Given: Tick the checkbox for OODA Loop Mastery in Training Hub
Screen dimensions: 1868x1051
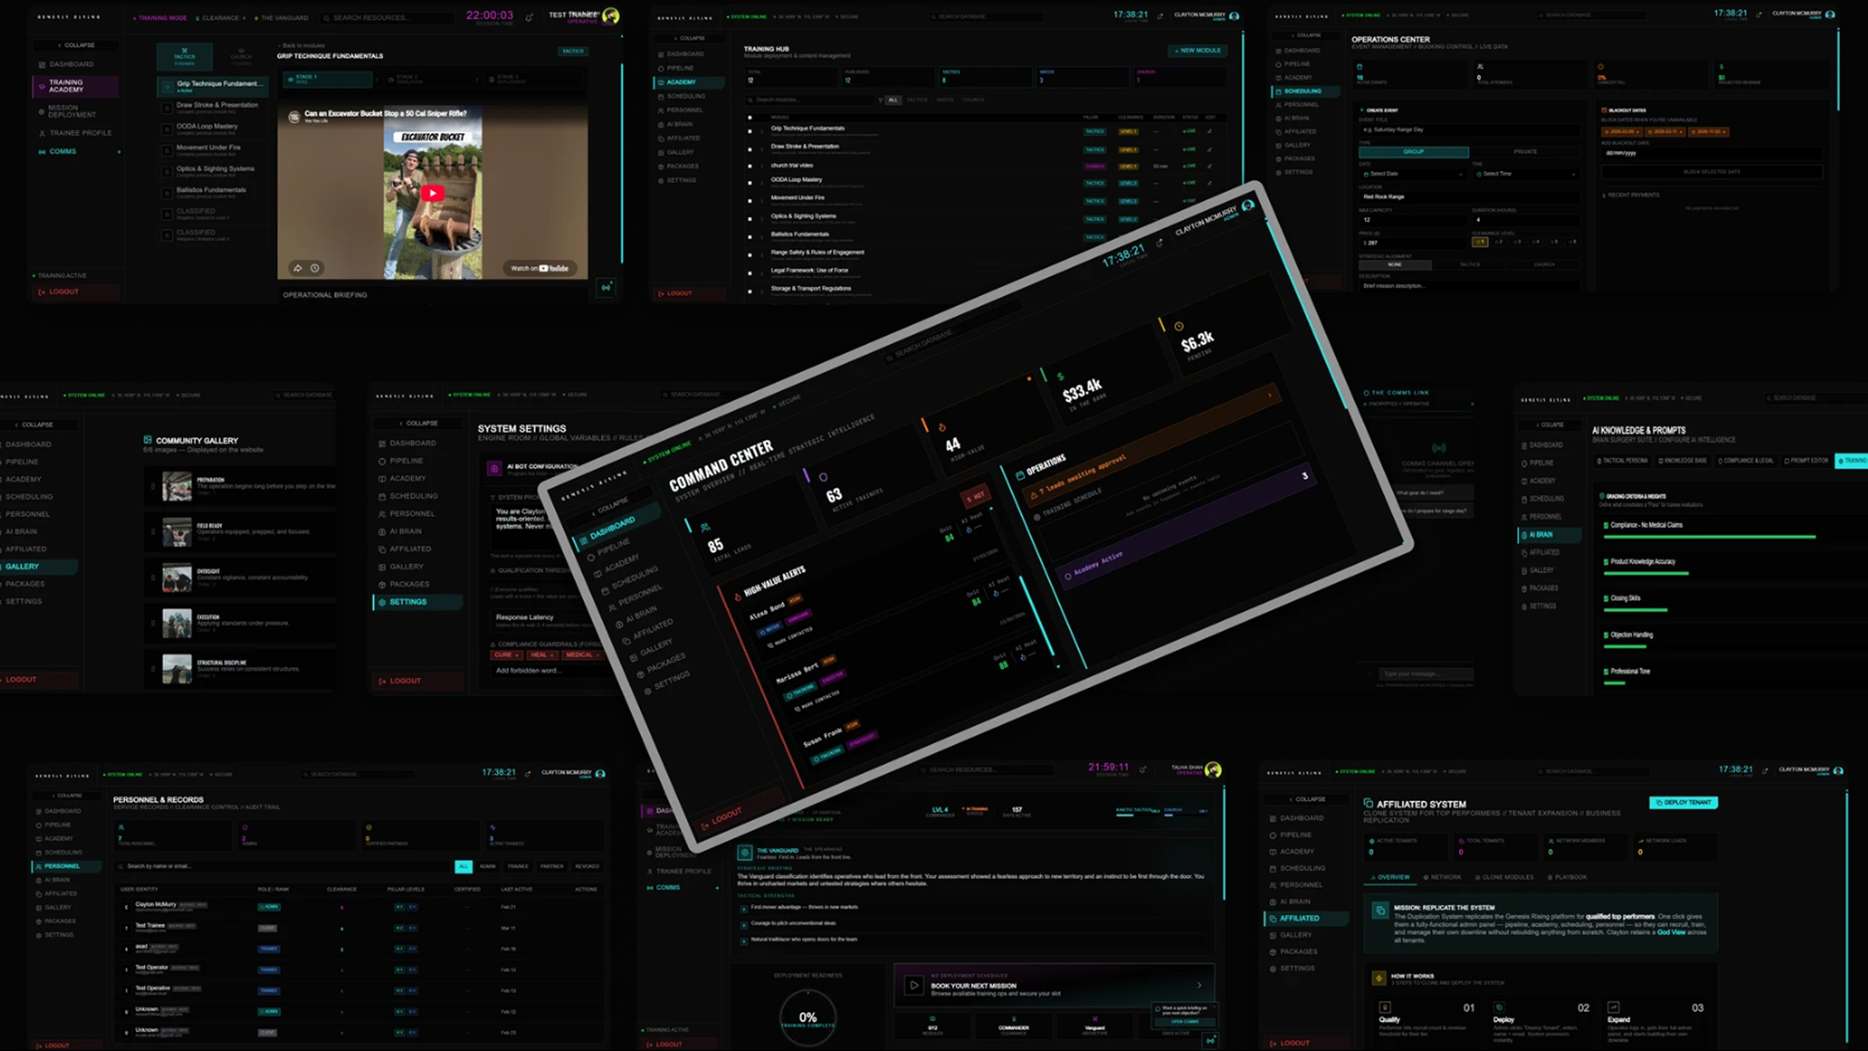Looking at the screenshot, I should click(x=750, y=183).
